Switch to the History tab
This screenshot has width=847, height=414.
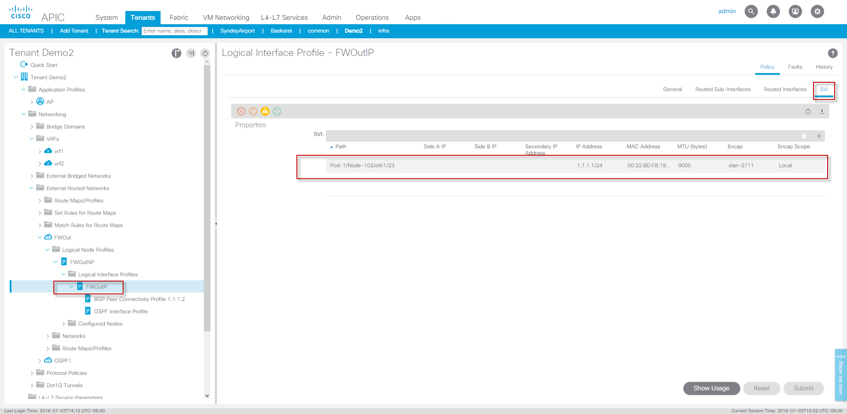(x=824, y=67)
